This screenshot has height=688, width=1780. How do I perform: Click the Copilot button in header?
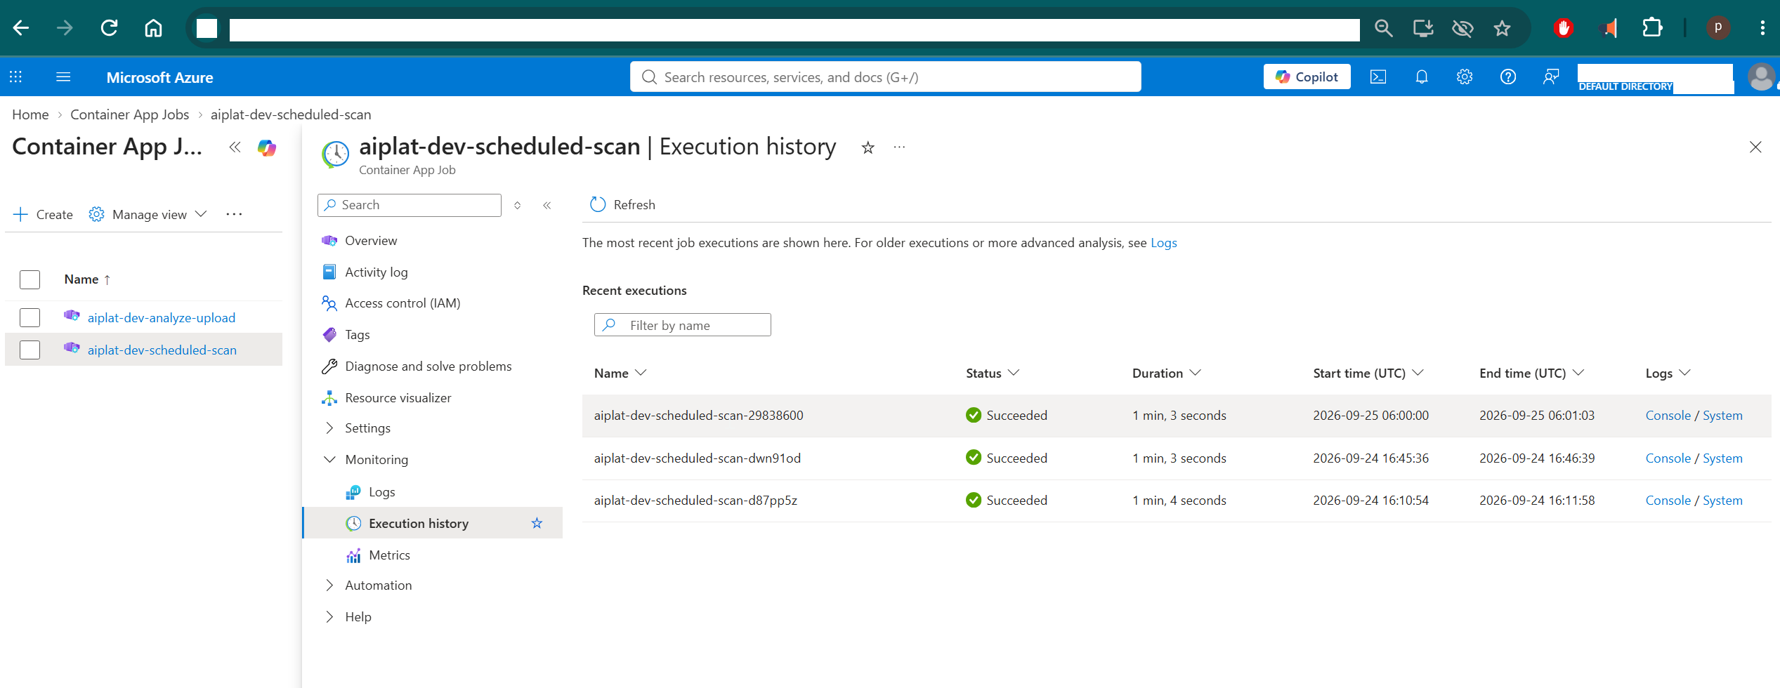[x=1307, y=77]
